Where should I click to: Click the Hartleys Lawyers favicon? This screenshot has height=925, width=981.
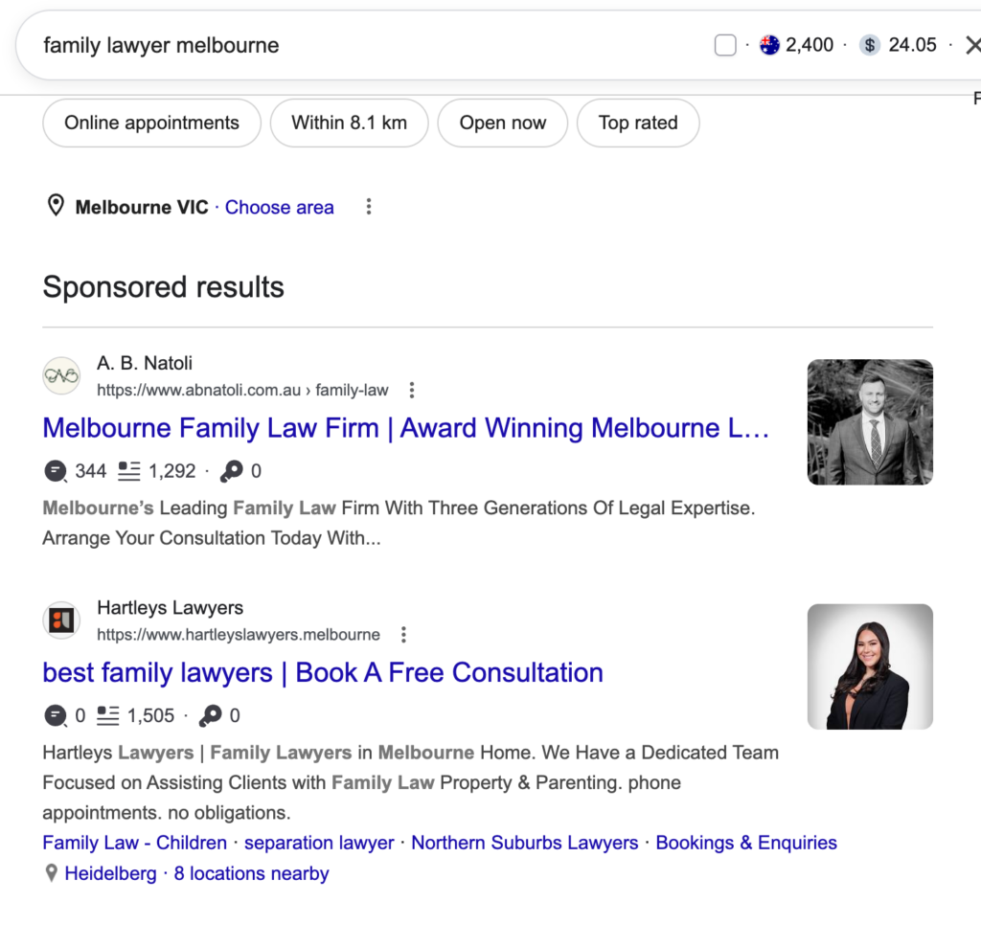61,620
